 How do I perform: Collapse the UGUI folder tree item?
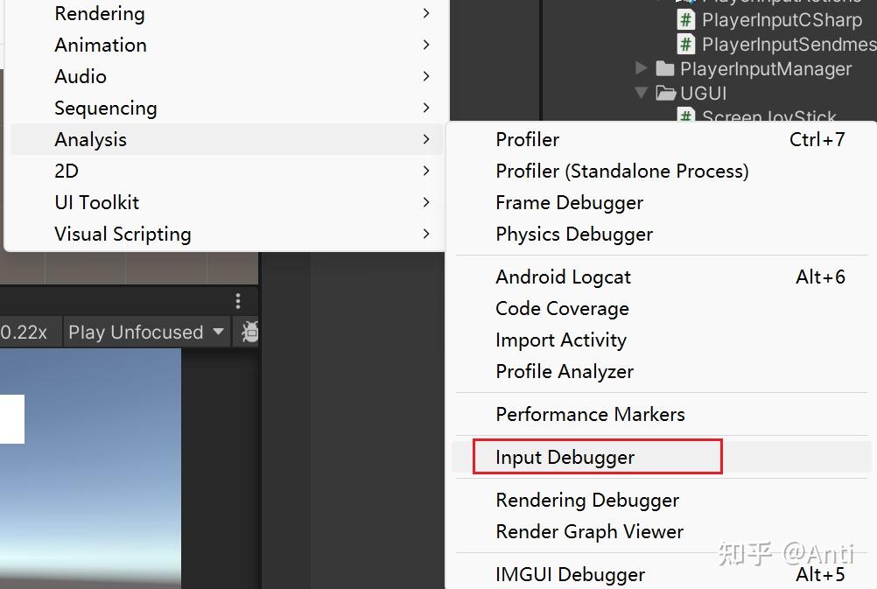(642, 93)
